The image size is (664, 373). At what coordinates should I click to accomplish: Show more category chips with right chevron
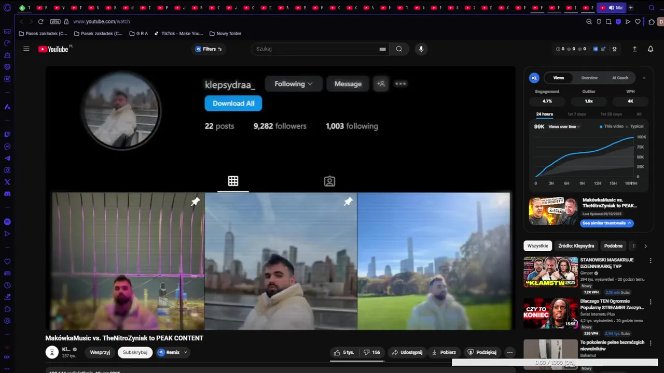645,246
